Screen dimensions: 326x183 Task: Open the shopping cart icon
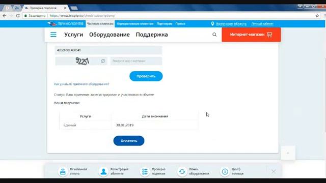pyautogui.click(x=269, y=35)
